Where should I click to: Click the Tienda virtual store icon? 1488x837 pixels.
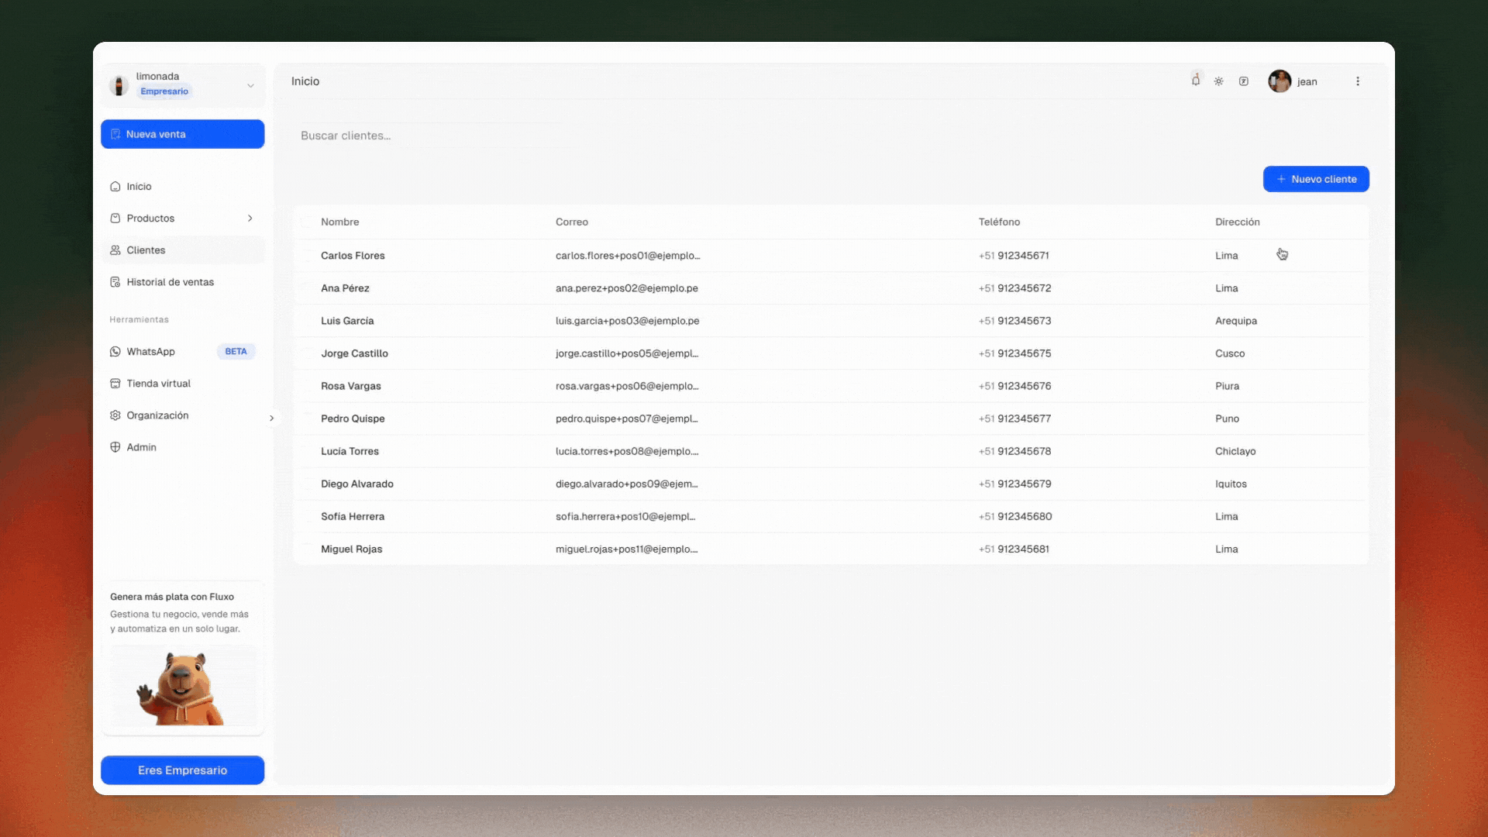click(x=115, y=384)
